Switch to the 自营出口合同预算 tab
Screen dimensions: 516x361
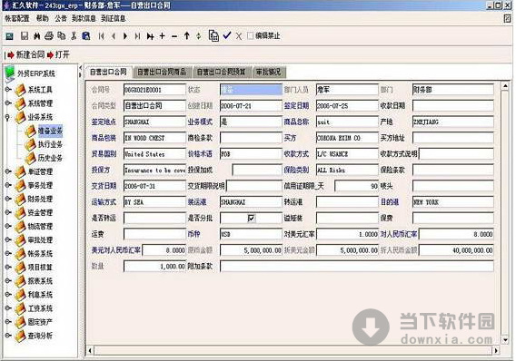221,72
